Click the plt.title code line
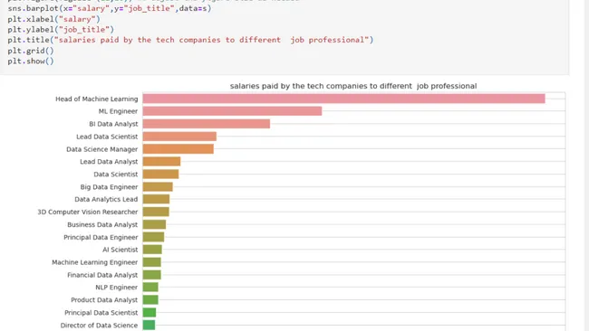 coord(190,40)
